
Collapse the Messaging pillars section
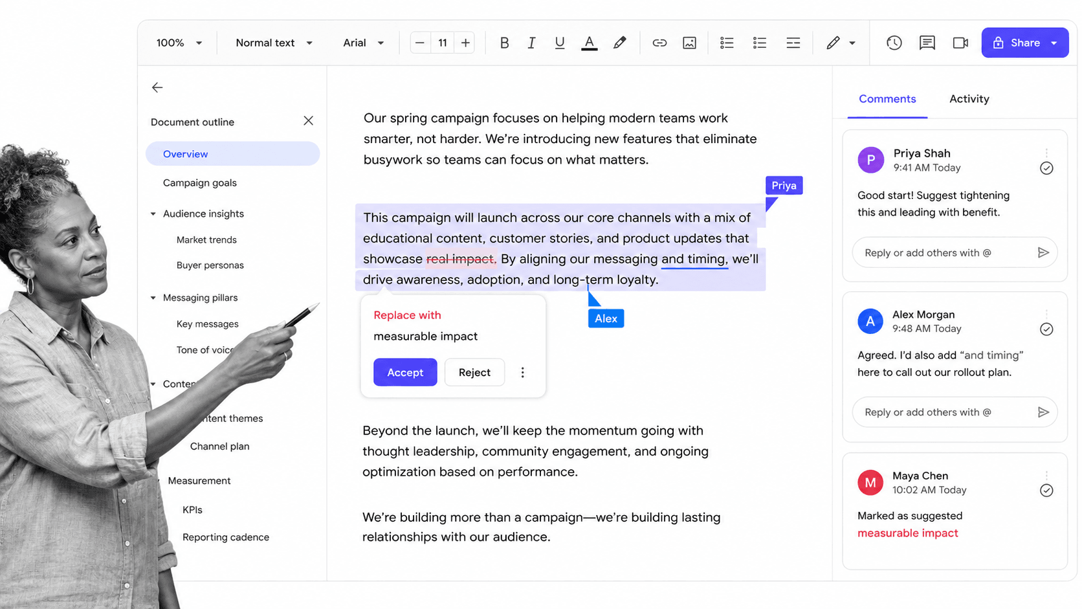pos(153,298)
